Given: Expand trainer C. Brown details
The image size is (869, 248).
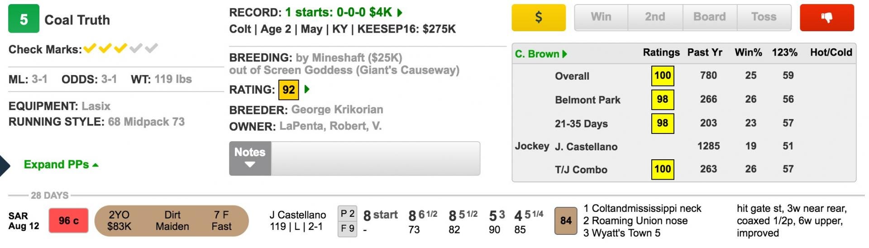Looking at the screenshot, I should 540,54.
